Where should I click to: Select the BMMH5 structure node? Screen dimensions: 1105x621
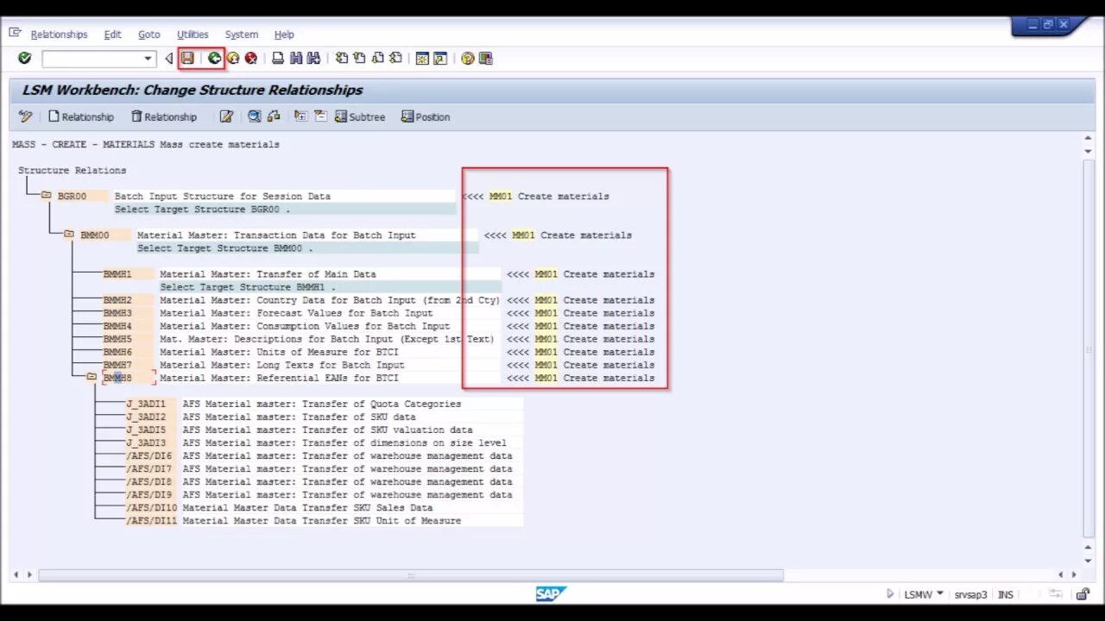tap(117, 339)
